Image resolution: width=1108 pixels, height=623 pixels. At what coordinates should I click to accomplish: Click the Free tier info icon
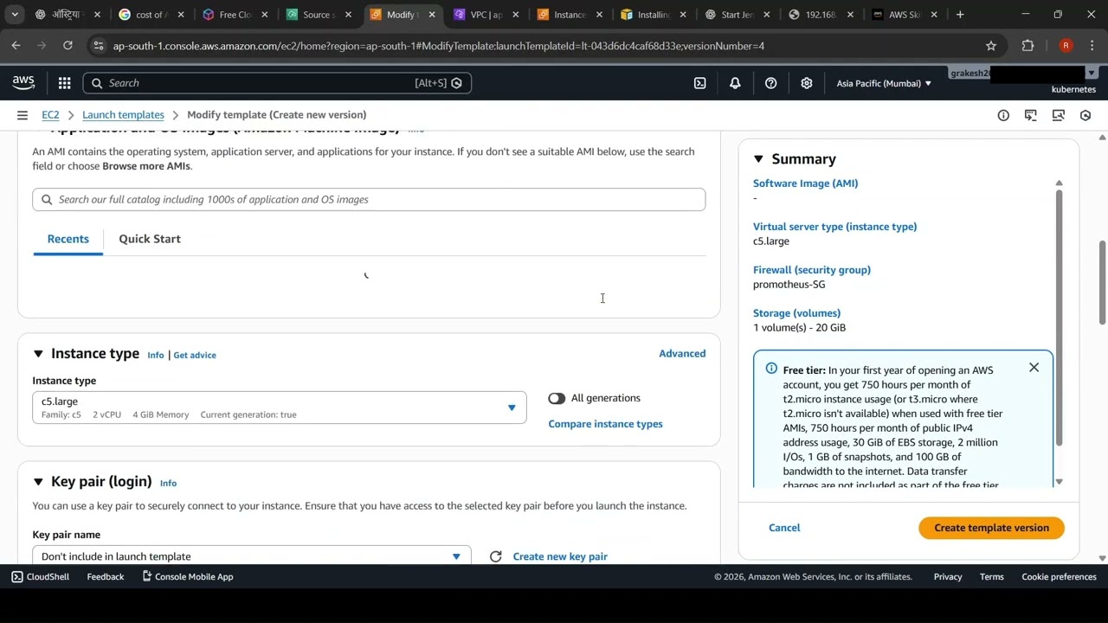point(771,369)
